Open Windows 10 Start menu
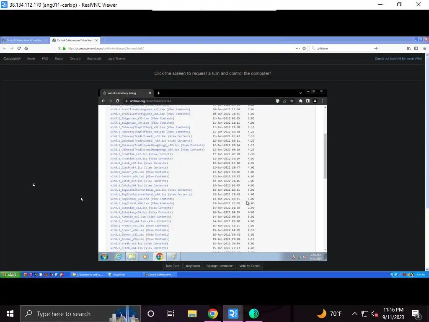The width and height of the screenshot is (429, 322). pos(10,314)
